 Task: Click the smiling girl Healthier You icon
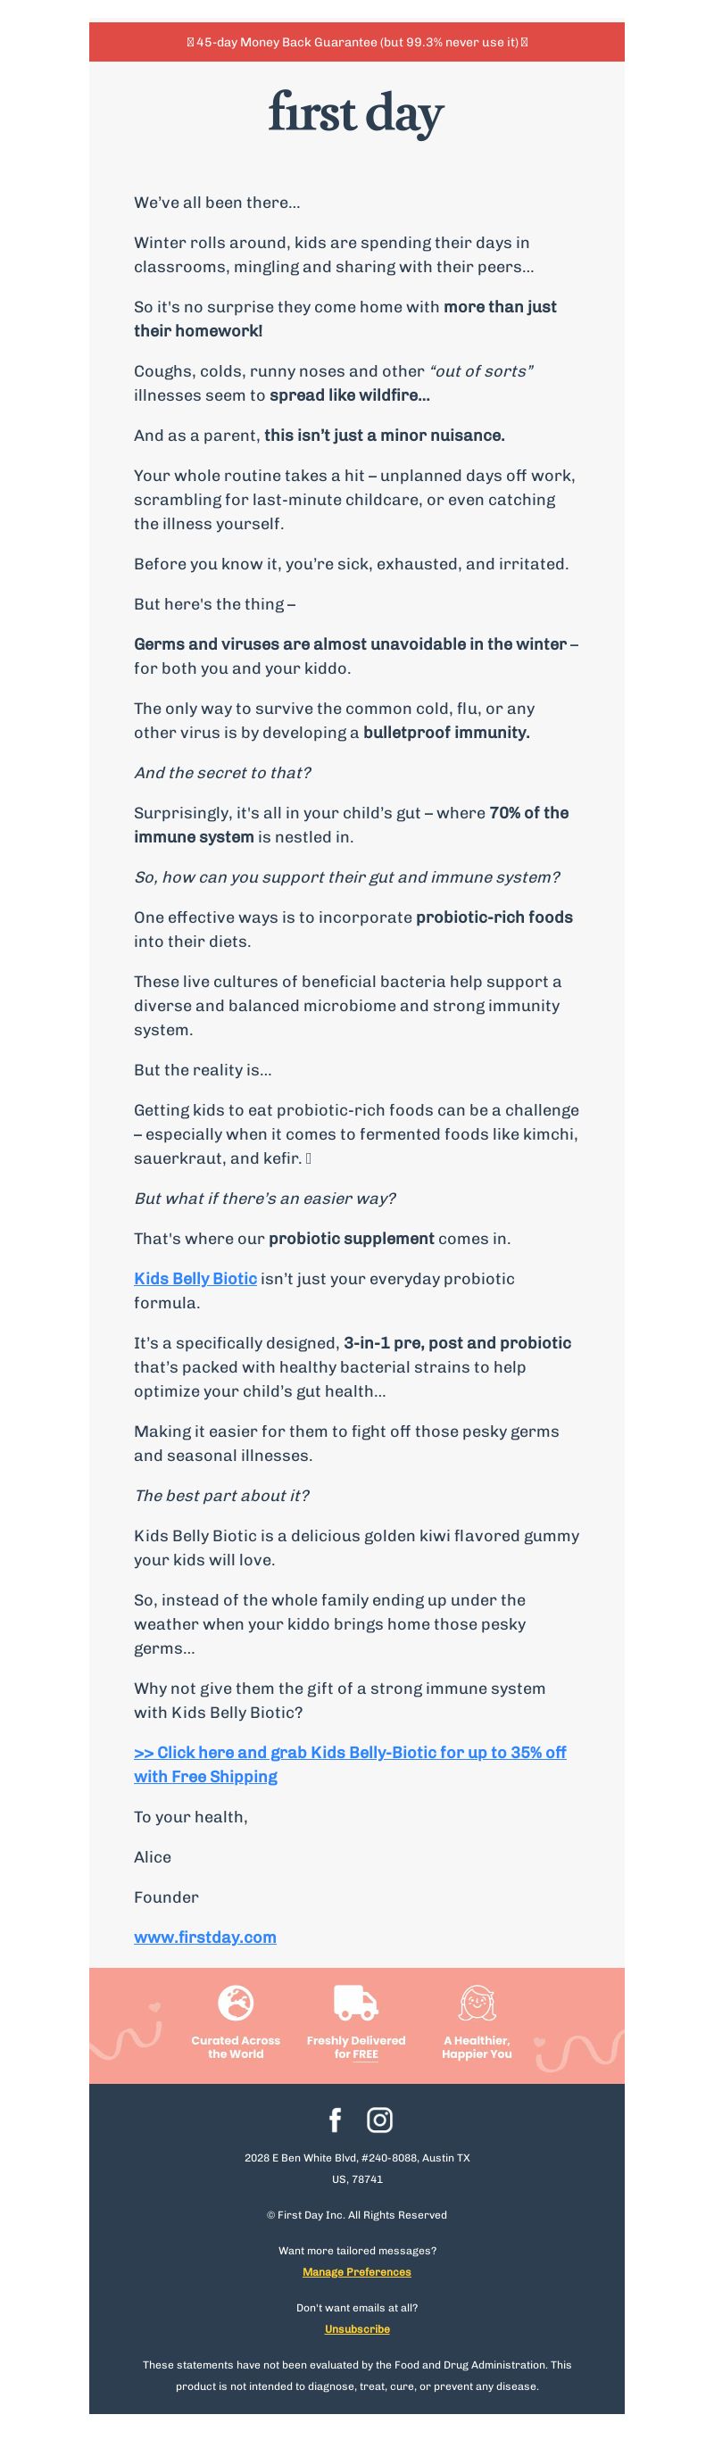[477, 2003]
